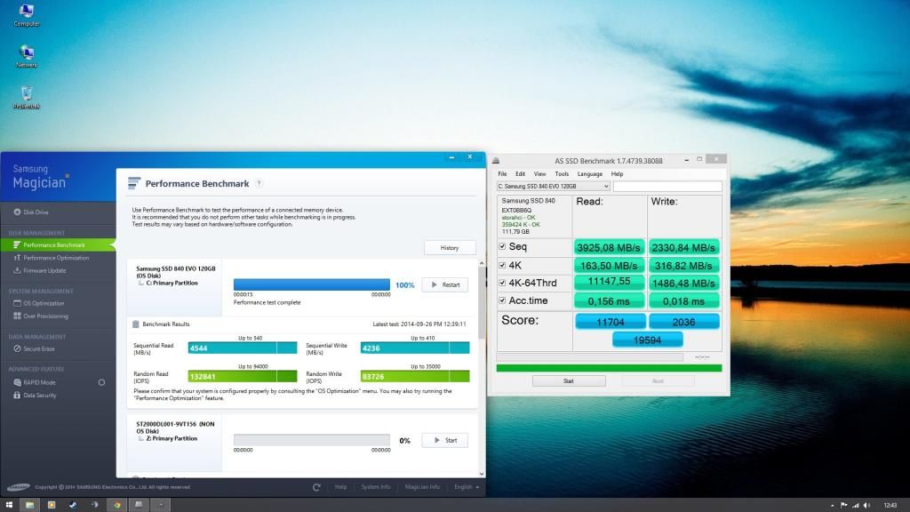Open the Recycle Bin desktop icon

[x=27, y=96]
